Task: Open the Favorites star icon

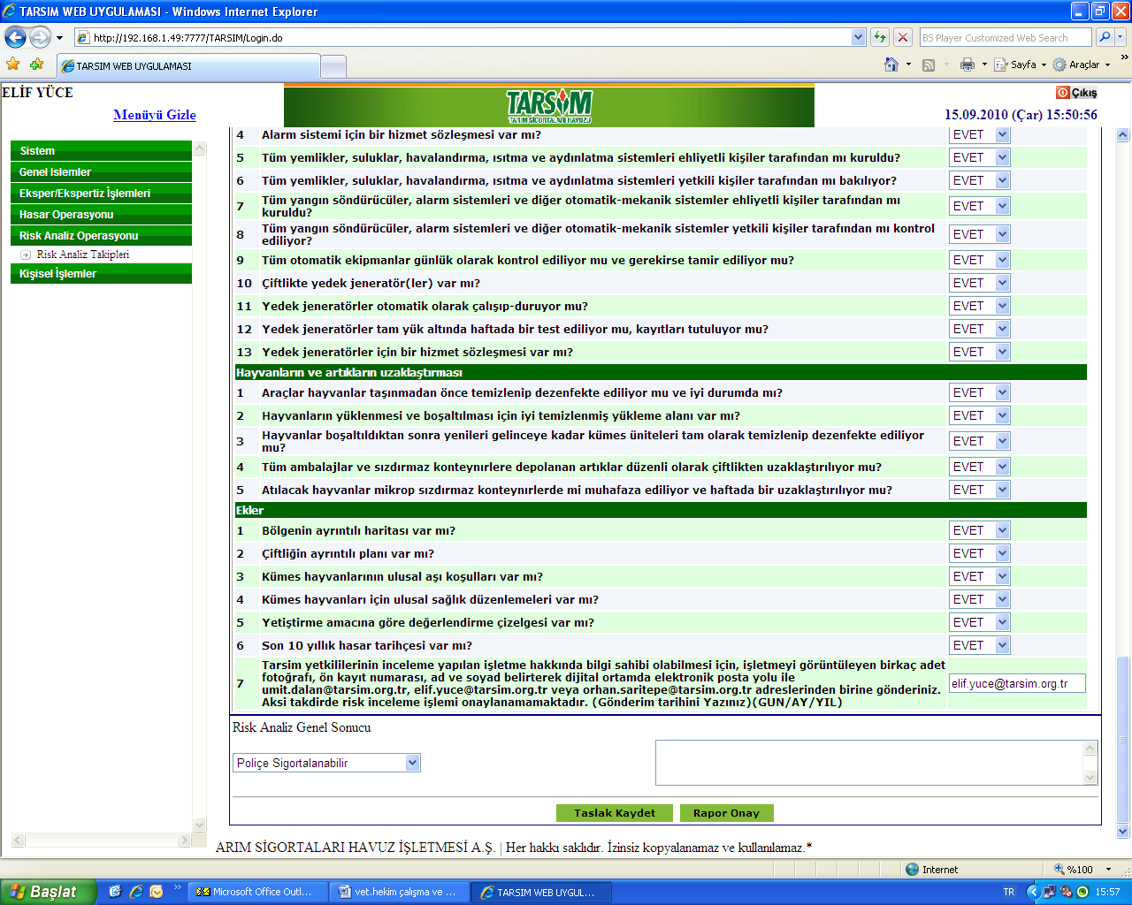Action: tap(13, 65)
